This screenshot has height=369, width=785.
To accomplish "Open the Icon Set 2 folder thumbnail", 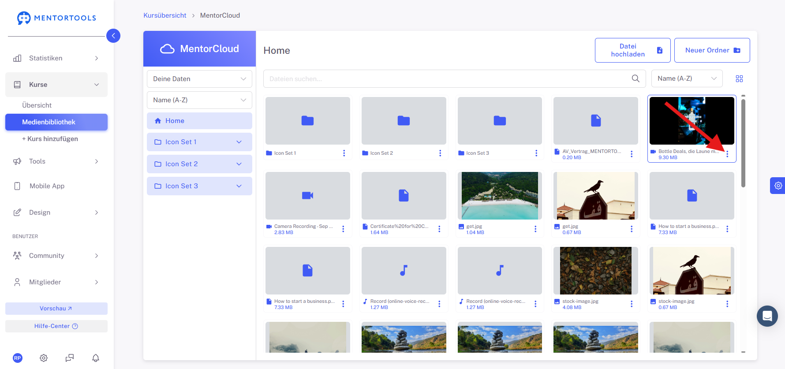I will click(x=404, y=121).
